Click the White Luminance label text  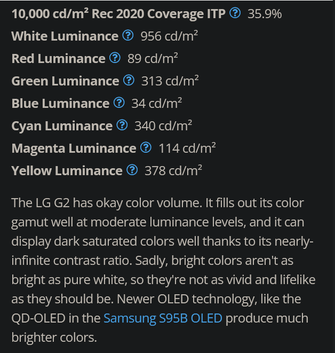(x=65, y=36)
